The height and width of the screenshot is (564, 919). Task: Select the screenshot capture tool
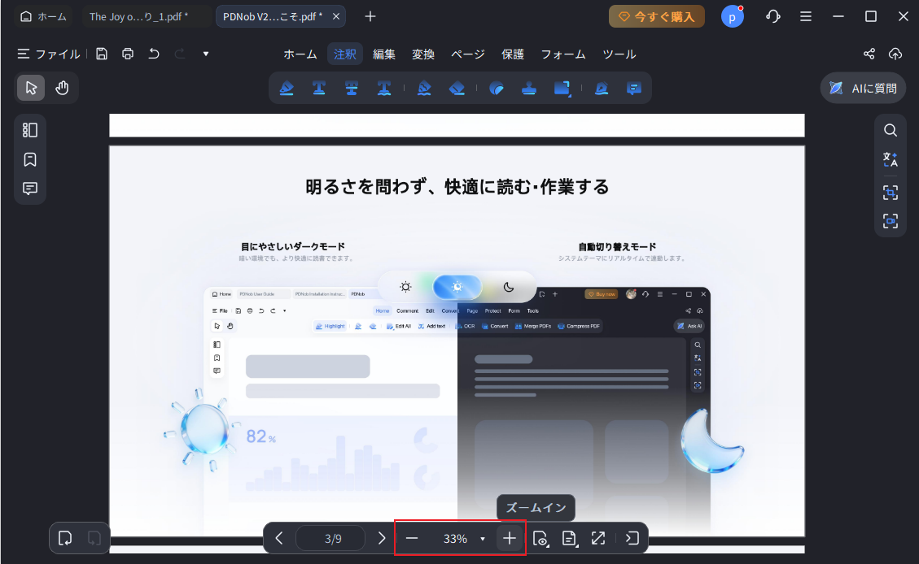[891, 193]
